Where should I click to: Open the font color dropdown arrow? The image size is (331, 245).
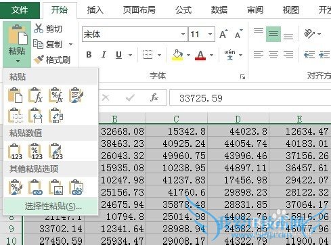211,55
